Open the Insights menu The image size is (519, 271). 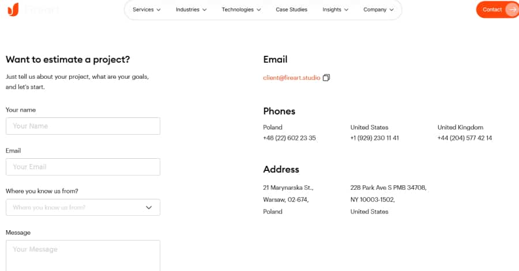coord(335,10)
